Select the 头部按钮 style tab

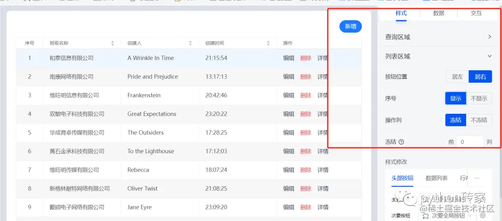tap(402, 178)
